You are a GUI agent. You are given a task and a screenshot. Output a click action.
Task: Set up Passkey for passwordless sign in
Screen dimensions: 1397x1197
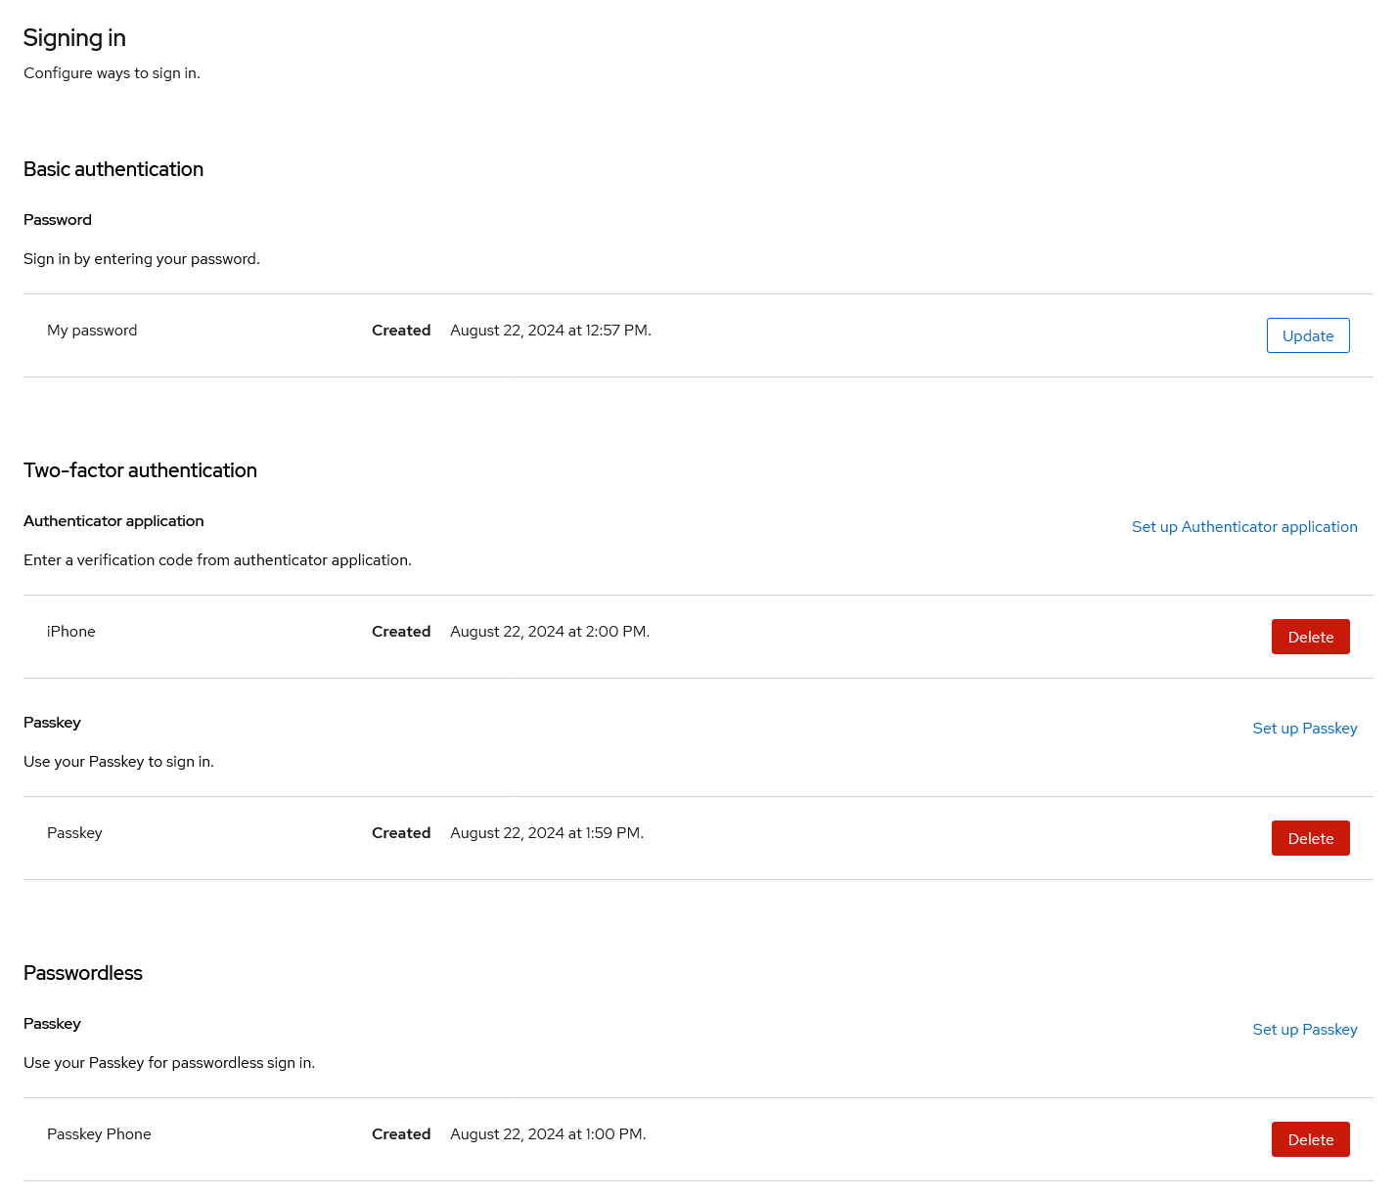(x=1305, y=1029)
